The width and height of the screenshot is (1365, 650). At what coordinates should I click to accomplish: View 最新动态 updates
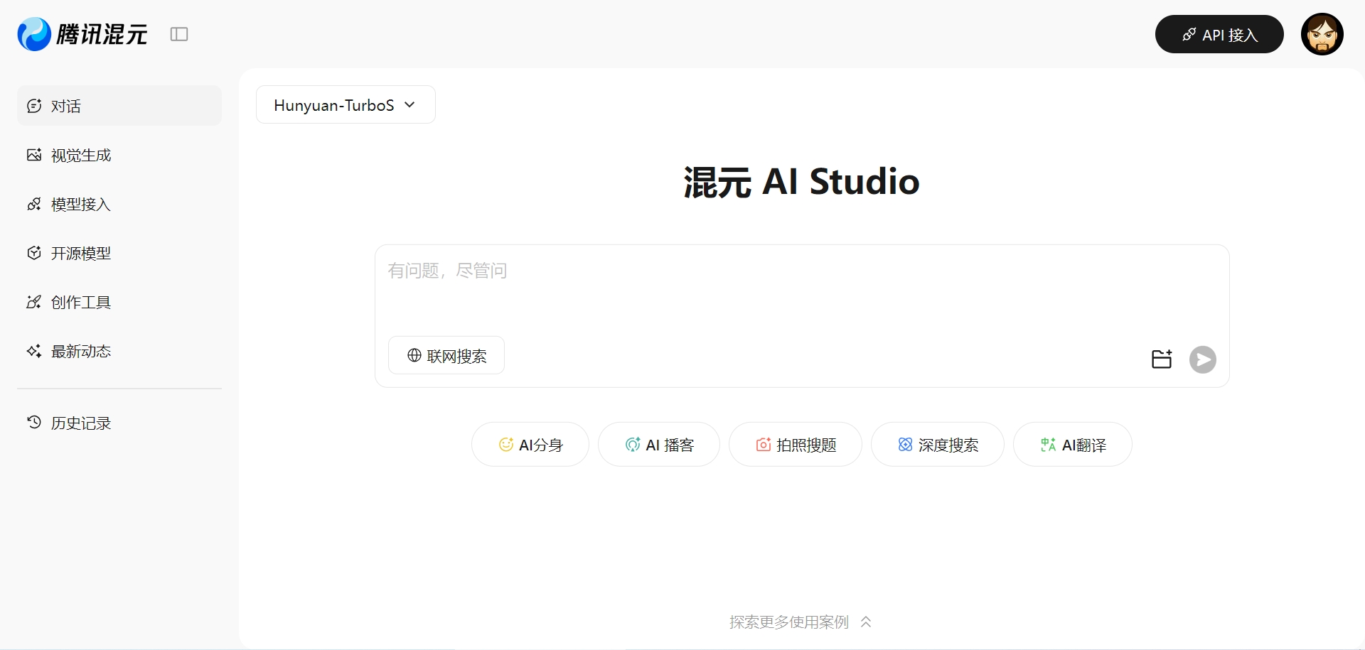click(x=119, y=351)
